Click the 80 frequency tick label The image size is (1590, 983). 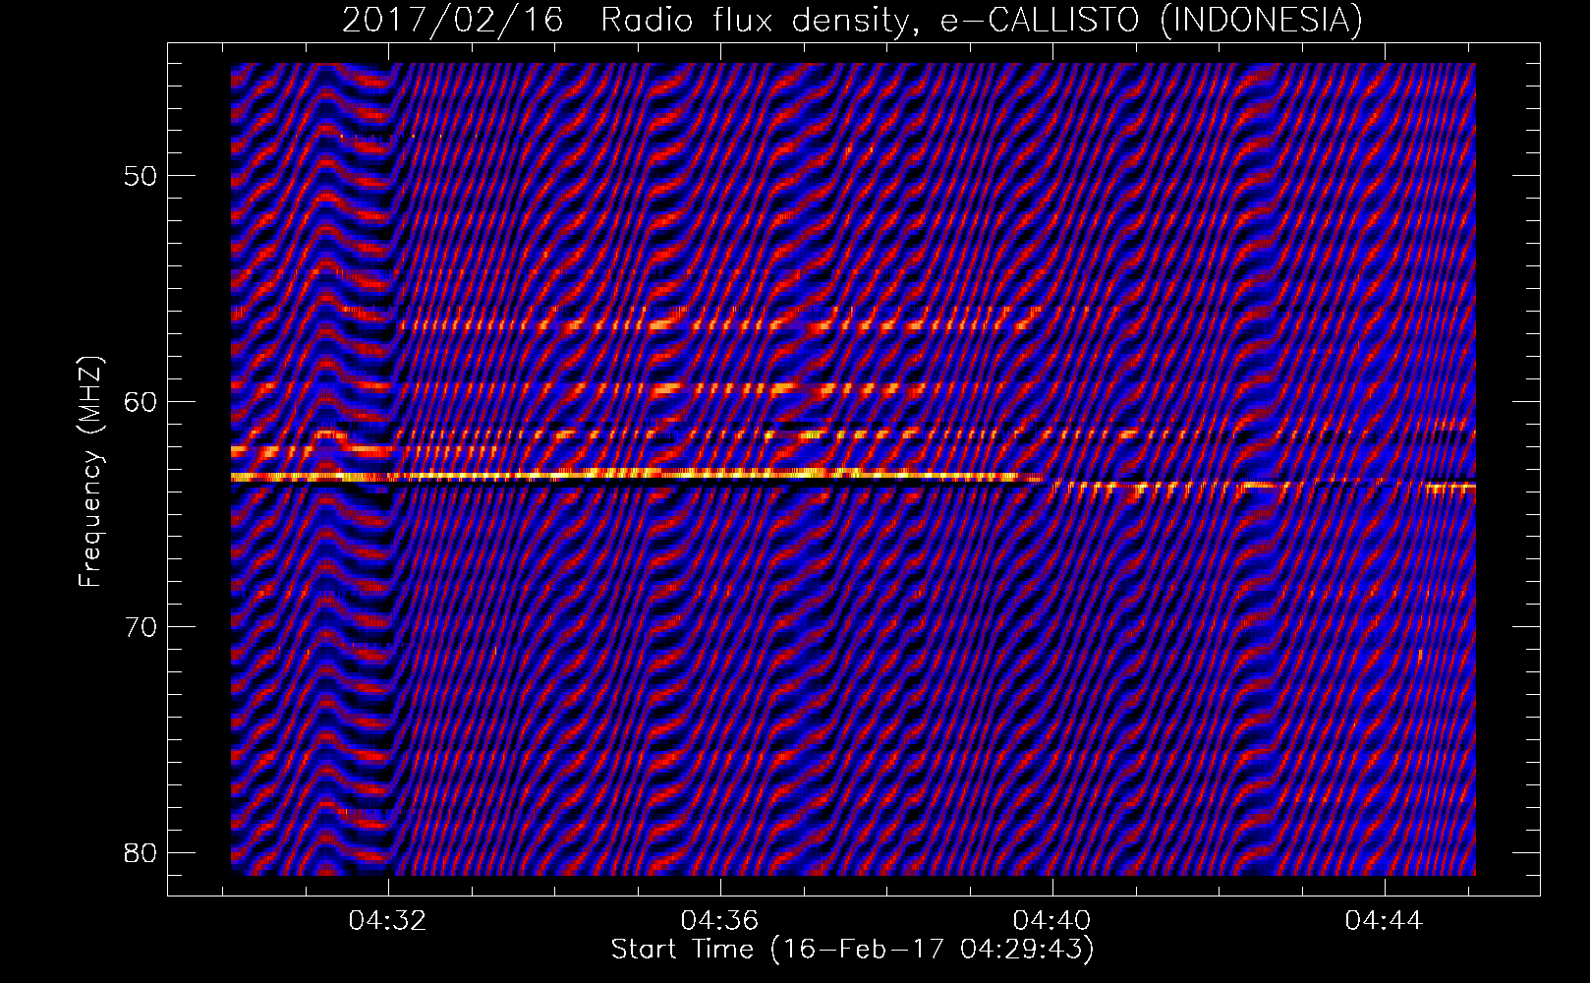click(142, 852)
